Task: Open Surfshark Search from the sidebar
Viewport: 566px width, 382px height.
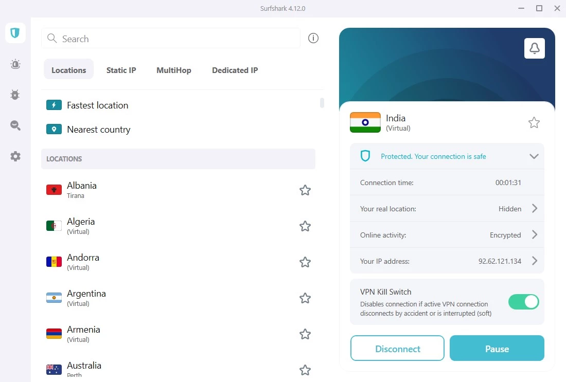Action: [15, 125]
